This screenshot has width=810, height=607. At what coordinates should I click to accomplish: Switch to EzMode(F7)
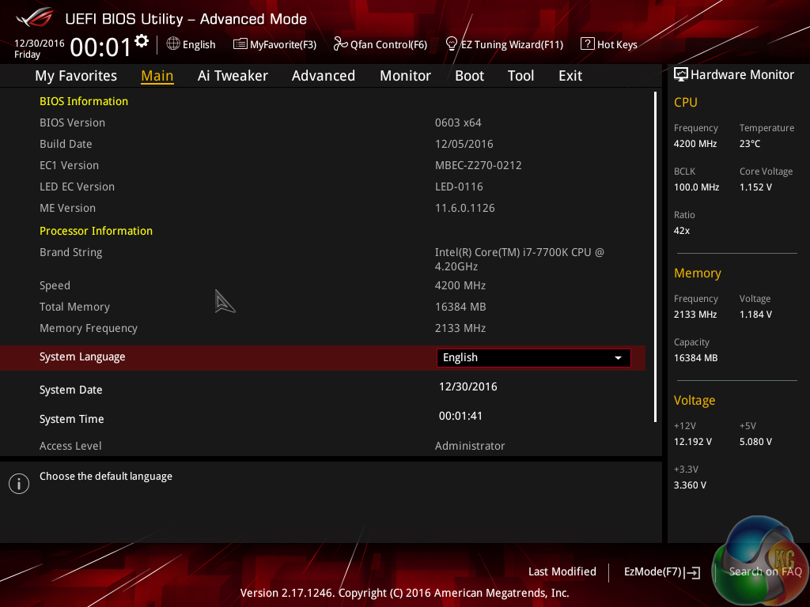(x=661, y=571)
